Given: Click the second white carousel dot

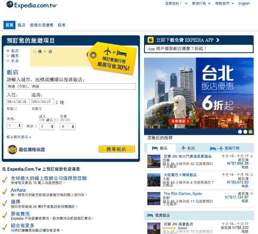Looking at the screenshot, I should 245,131.
